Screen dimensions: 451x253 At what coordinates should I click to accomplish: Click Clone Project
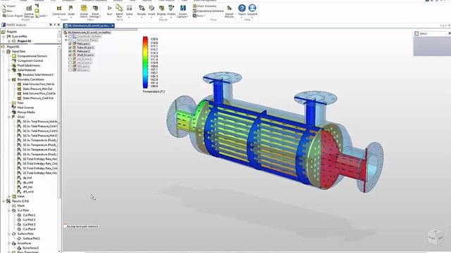pyautogui.click(x=13, y=15)
